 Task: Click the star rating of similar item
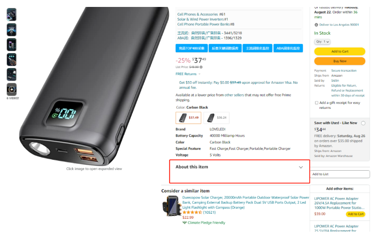[192, 212]
